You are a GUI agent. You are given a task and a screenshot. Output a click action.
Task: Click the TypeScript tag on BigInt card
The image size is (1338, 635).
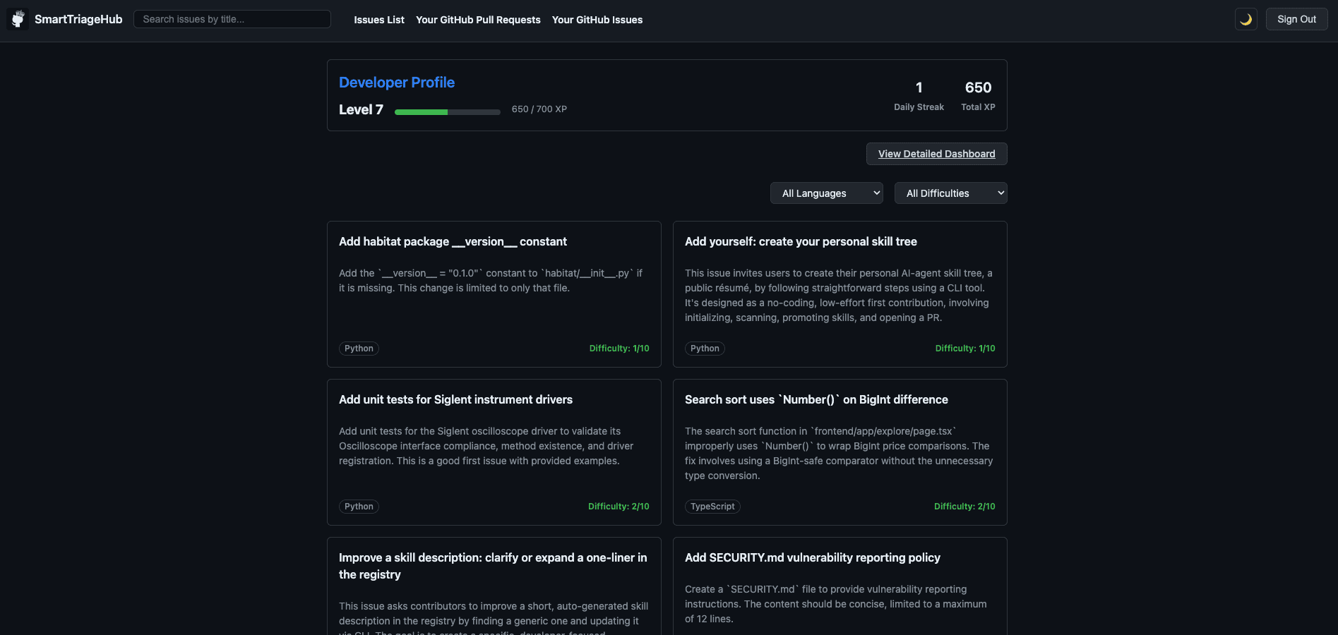pyautogui.click(x=712, y=507)
